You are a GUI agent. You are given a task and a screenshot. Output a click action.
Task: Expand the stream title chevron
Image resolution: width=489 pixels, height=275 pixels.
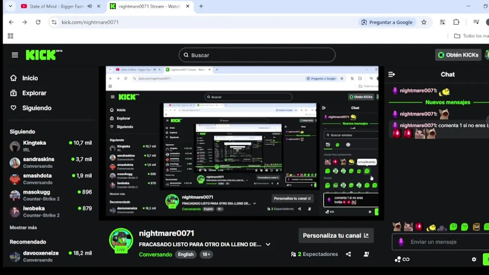[x=268, y=244]
